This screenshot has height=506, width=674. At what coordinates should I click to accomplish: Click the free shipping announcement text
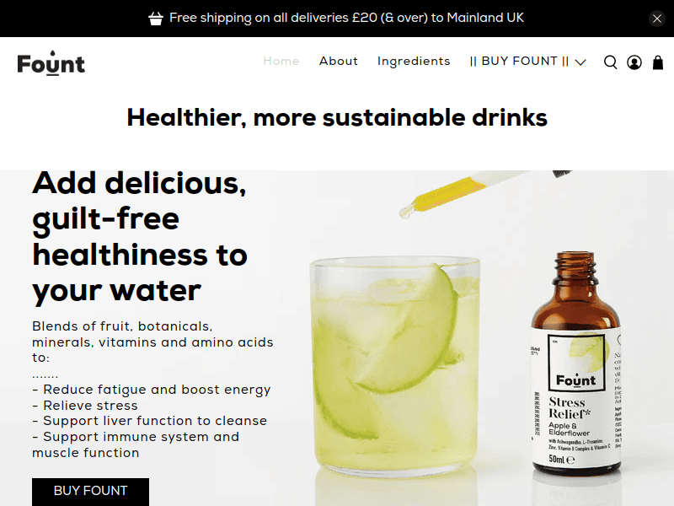tap(346, 18)
